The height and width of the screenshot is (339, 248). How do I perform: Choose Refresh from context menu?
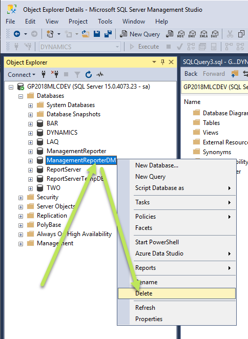coord(177,307)
